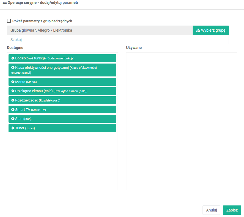This screenshot has height=217, width=244.
Task: Cancel the dialog with Anuluj
Action: coord(211,210)
